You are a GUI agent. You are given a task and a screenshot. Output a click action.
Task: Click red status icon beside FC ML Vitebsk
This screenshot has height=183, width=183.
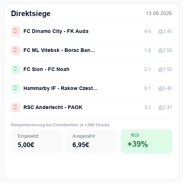(x=15, y=50)
